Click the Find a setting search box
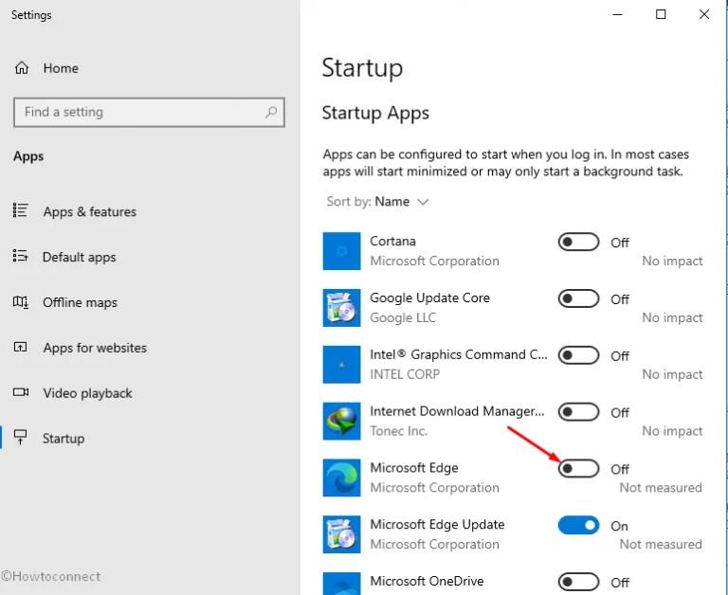728x595 pixels. point(149,112)
